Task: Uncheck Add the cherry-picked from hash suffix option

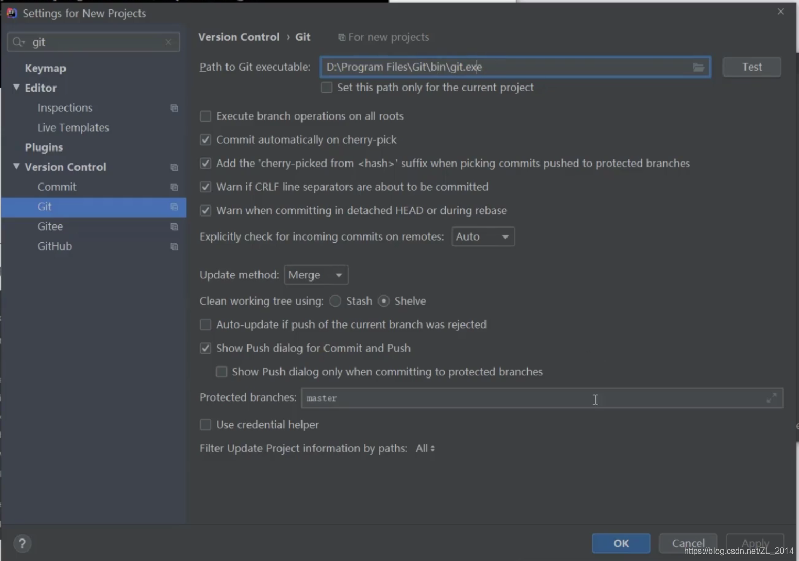Action: pos(206,164)
